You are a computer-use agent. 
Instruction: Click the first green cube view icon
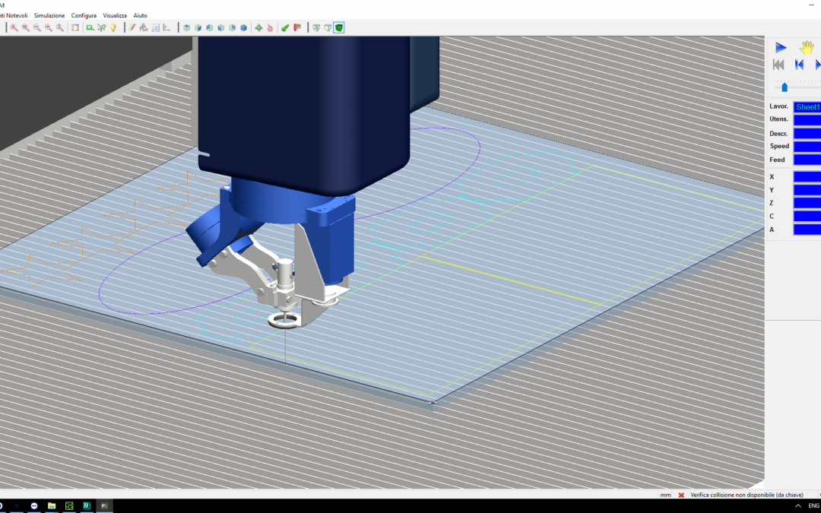[186, 27]
